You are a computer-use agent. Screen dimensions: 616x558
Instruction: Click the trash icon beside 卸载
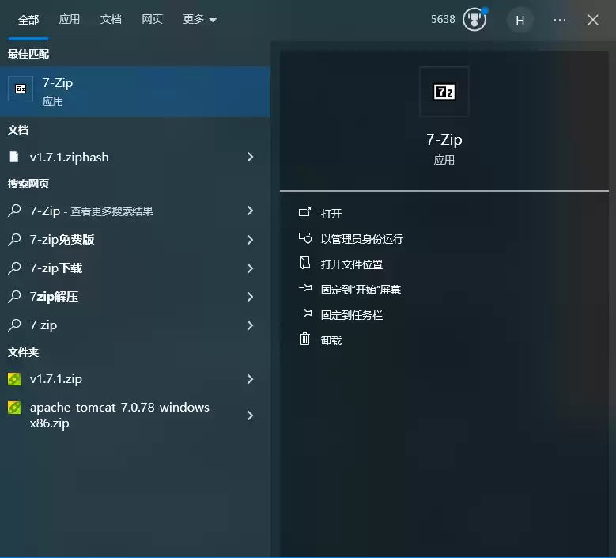click(305, 339)
